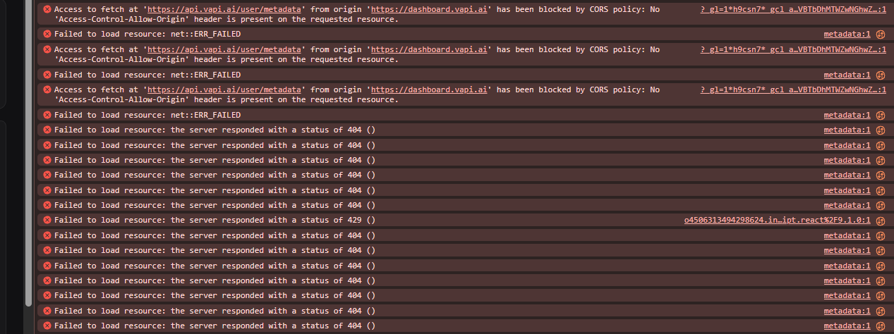Screen dimensions: 894x334
Task: Open dashboard.vapi.ai origin link in the third CORS error
Action: click(x=429, y=89)
